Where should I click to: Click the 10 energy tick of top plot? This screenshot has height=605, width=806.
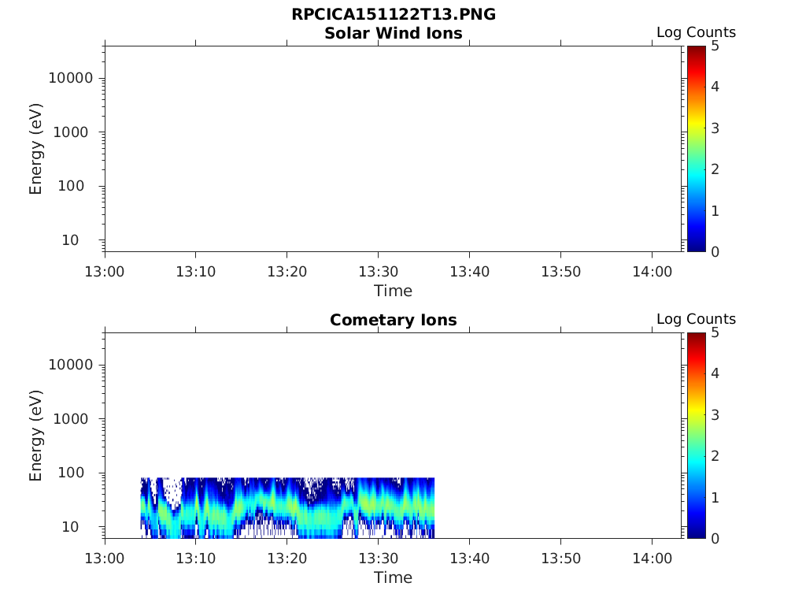tap(70, 240)
